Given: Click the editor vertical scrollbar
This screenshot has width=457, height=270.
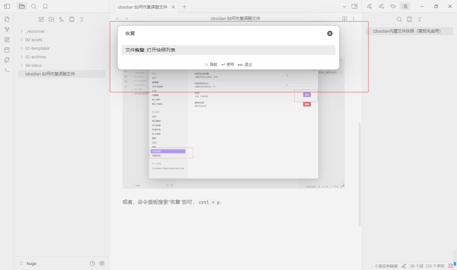Looking at the screenshot, I should [x=360, y=174].
